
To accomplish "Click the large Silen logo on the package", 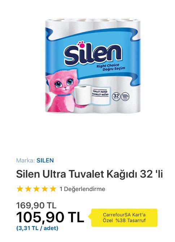I will click(x=93, y=54).
